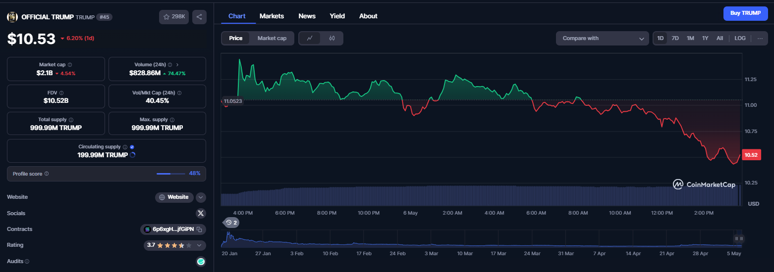Copy the contract address icon
Viewport: 774px width, 272px height.
point(199,229)
